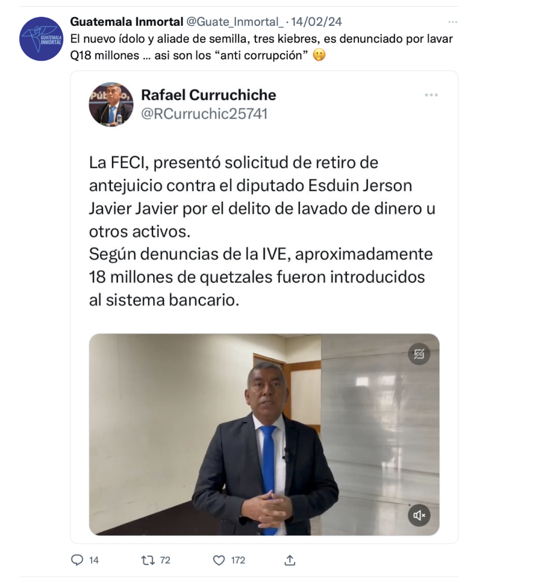This screenshot has width=556, height=585.
Task: Open Guatemala Inmortal profile avatar
Action: [x=41, y=39]
